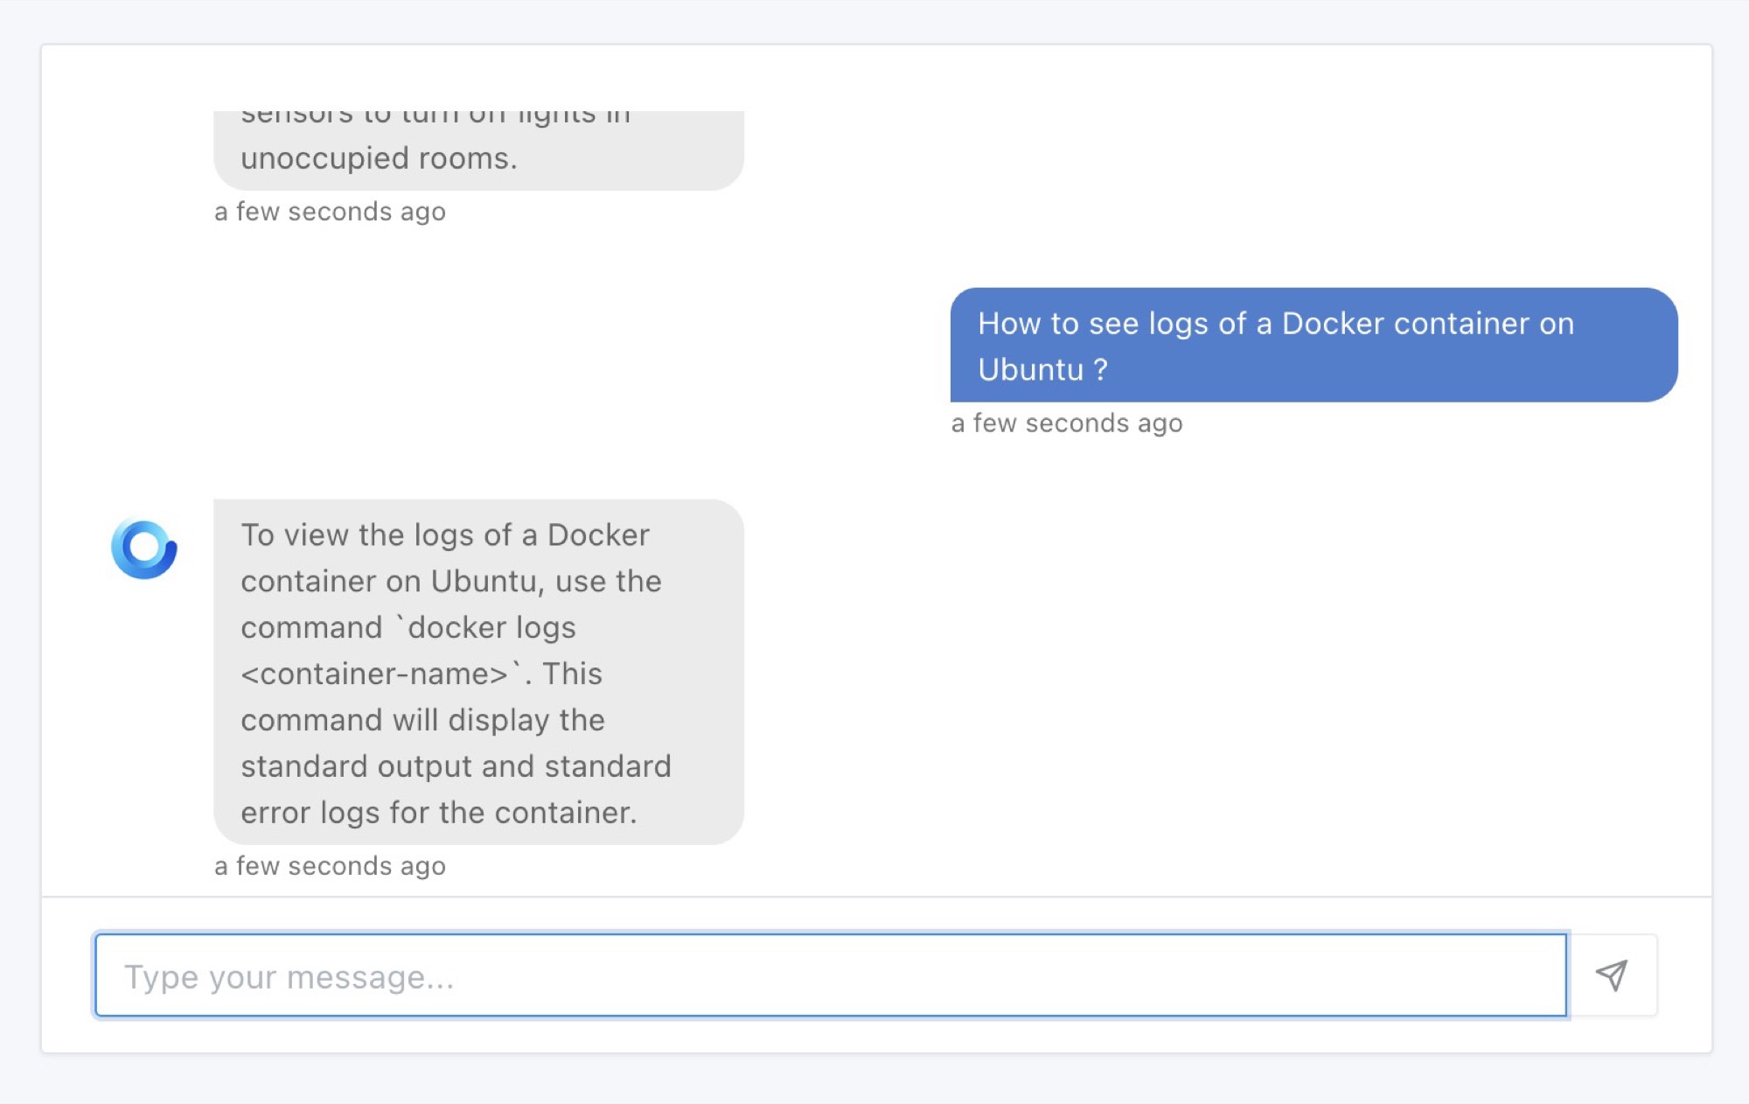Image resolution: width=1749 pixels, height=1104 pixels.
Task: Click the timestamp below the bot reply
Action: (x=331, y=866)
